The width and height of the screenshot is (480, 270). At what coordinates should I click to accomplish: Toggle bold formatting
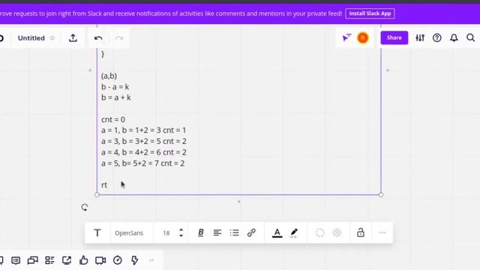coord(201,232)
